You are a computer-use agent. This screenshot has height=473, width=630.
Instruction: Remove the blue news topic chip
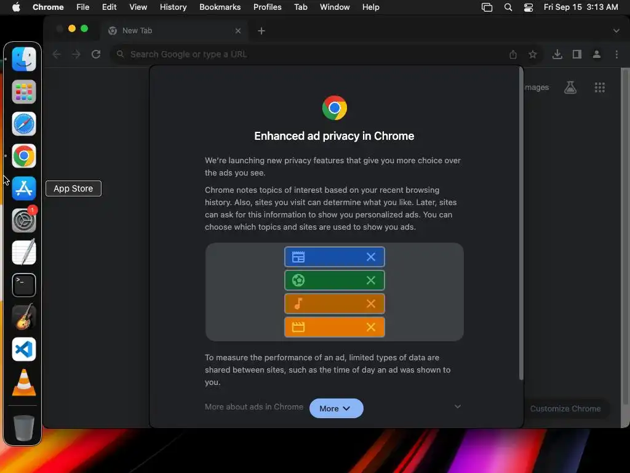point(371,257)
